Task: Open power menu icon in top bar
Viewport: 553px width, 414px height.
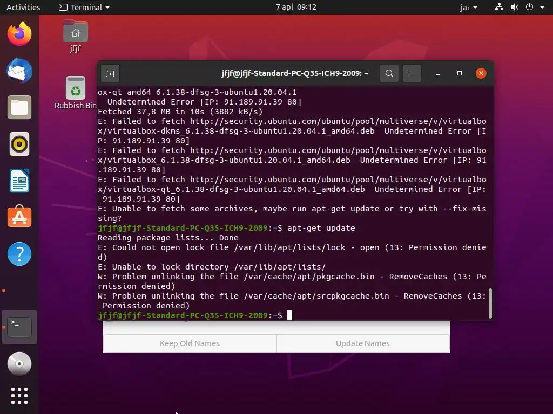Action: 529,7
